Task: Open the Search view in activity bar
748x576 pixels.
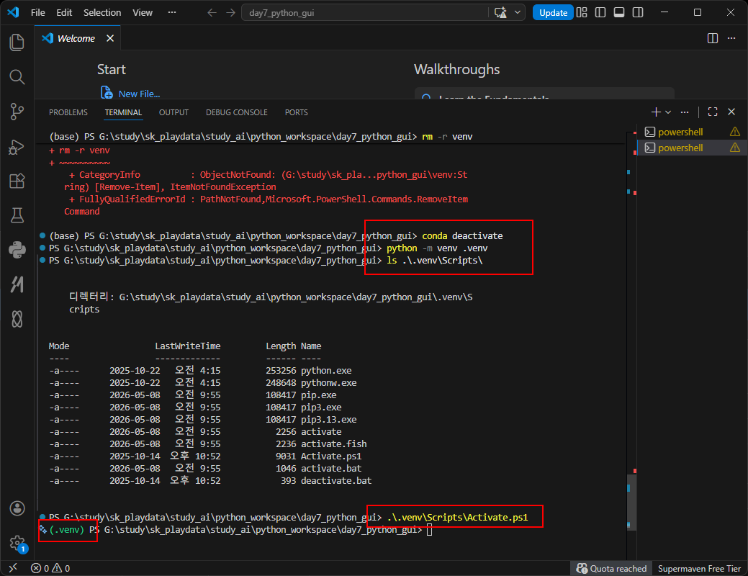Action: [17, 77]
